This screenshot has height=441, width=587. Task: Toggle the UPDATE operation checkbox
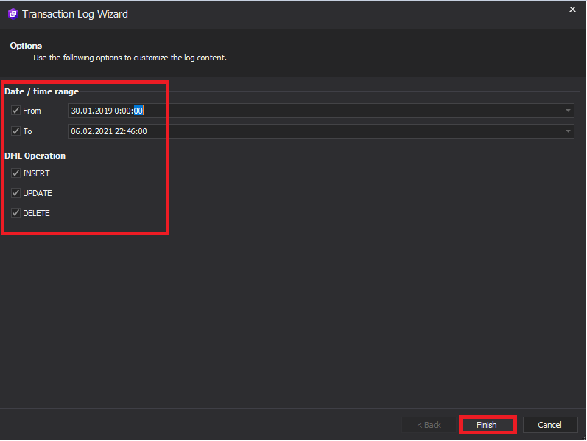coord(15,193)
